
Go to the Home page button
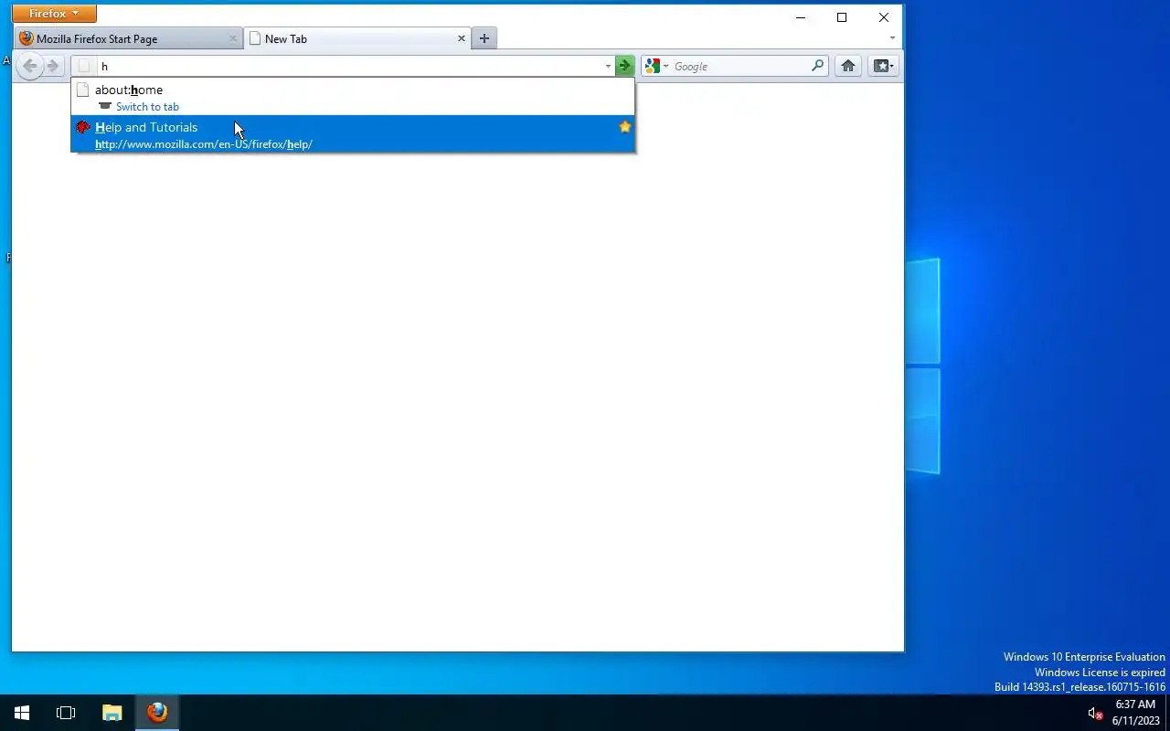(x=848, y=66)
